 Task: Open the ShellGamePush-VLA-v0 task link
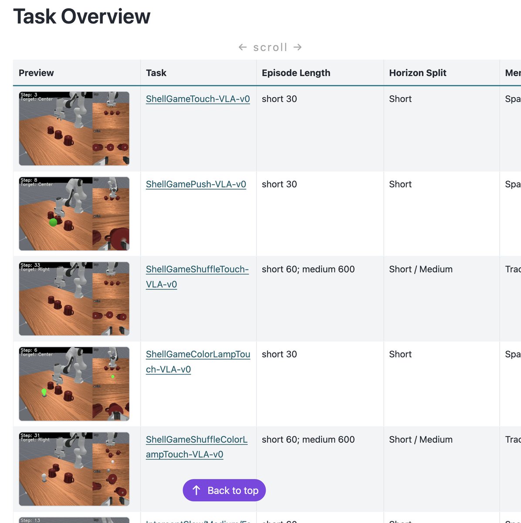[196, 184]
